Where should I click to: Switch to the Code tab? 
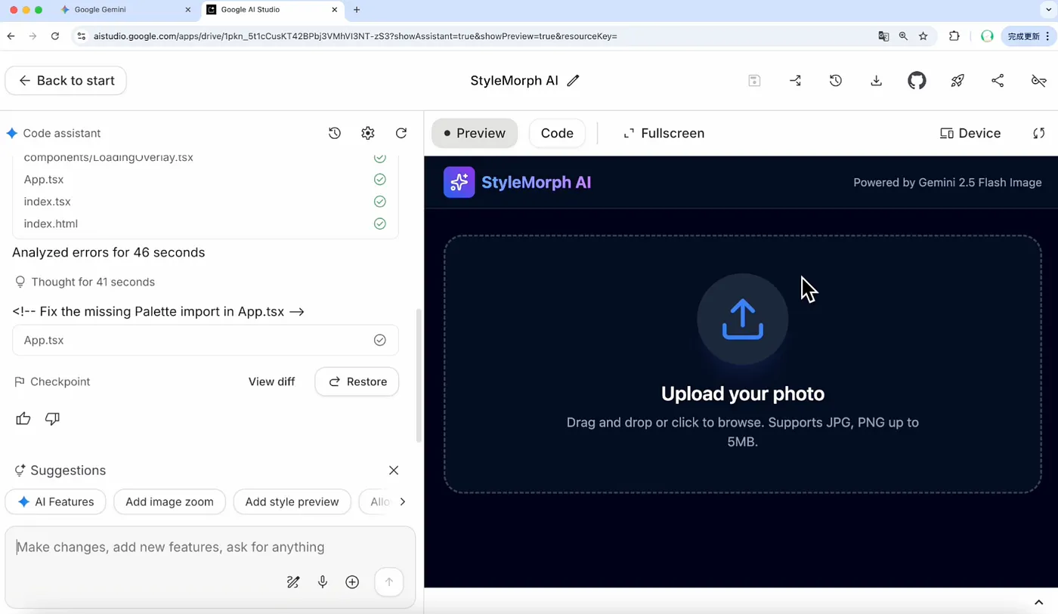[557, 133]
